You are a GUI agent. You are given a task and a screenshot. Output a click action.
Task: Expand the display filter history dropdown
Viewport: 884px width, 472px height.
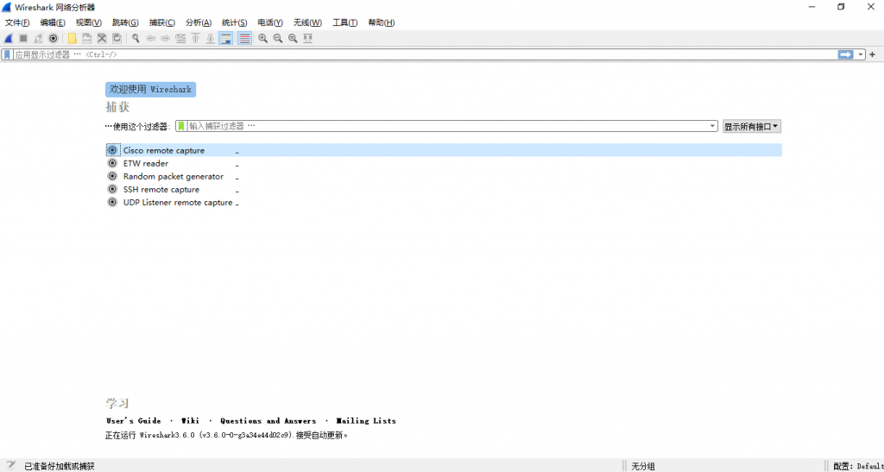(x=861, y=54)
